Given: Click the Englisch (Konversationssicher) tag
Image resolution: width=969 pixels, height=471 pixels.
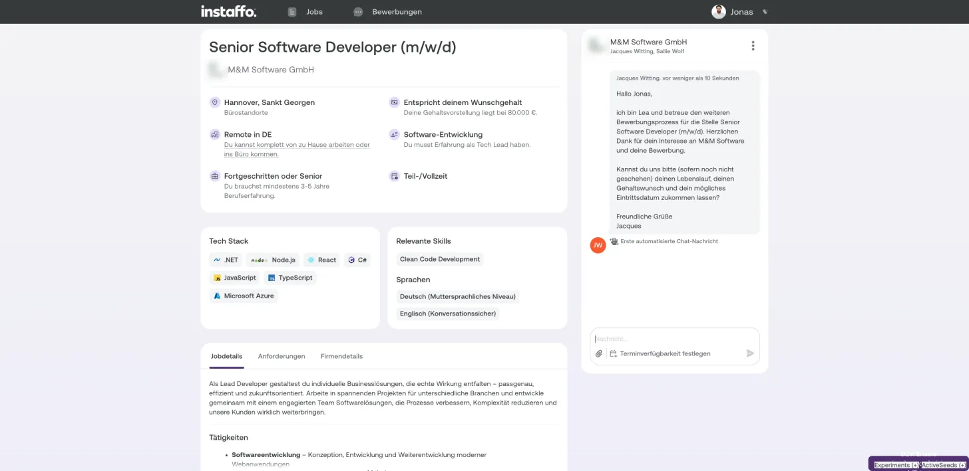Looking at the screenshot, I should click(x=448, y=314).
